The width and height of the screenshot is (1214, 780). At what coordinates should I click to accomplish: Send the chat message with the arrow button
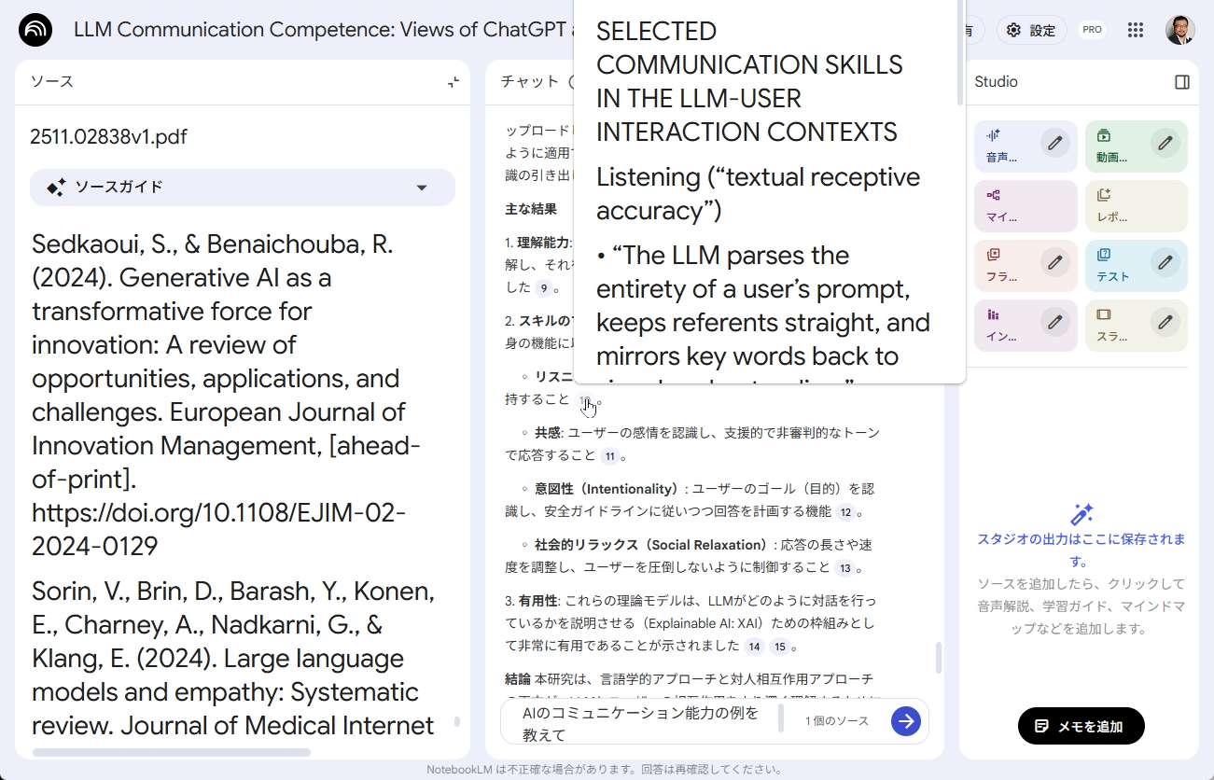click(905, 721)
